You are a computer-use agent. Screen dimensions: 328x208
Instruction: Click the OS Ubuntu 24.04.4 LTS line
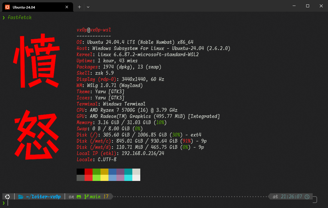coord(135,42)
